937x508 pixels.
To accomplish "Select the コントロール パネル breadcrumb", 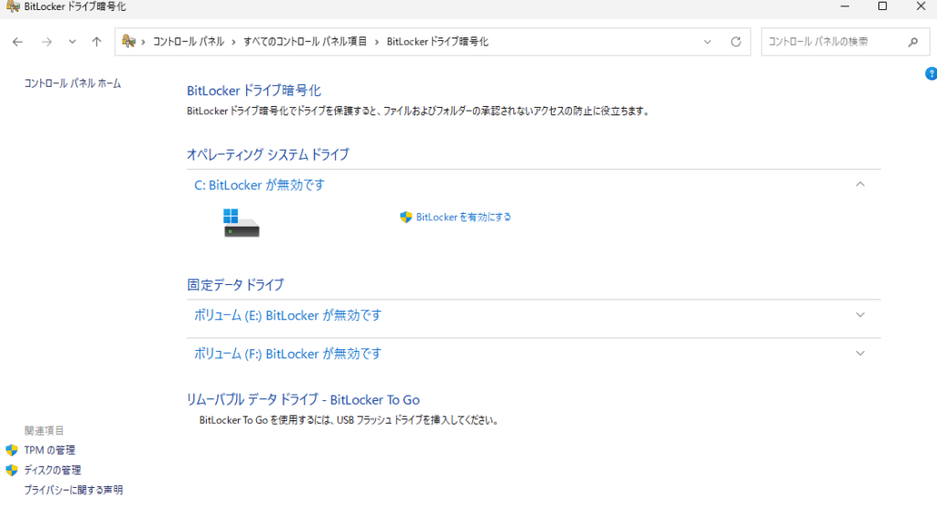I will pyautogui.click(x=188, y=42).
